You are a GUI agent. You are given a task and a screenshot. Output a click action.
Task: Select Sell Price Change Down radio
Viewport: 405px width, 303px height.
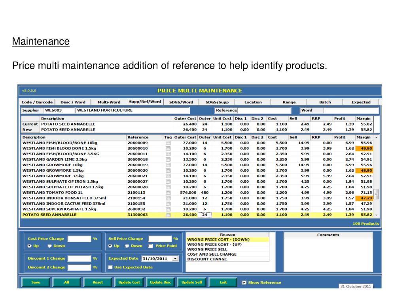127,246
